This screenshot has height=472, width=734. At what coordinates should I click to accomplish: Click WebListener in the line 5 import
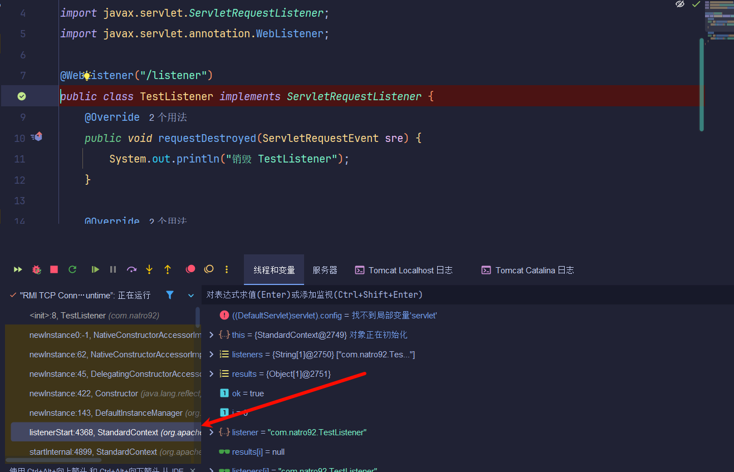click(290, 34)
